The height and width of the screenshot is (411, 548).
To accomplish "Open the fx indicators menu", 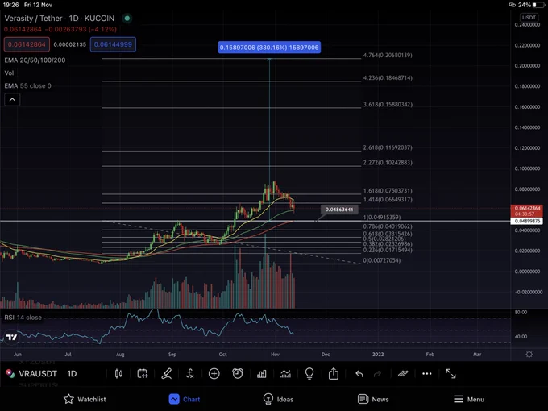I will pyautogui.click(x=189, y=374).
